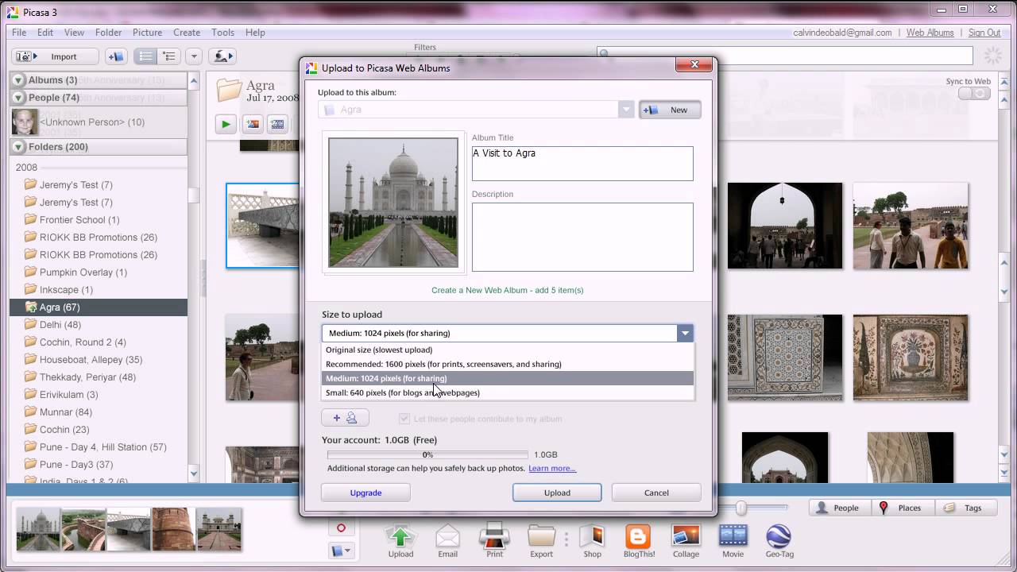Viewport: 1017px width, 572px height.
Task: Collapse the Folders (200) section
Action: coord(18,147)
